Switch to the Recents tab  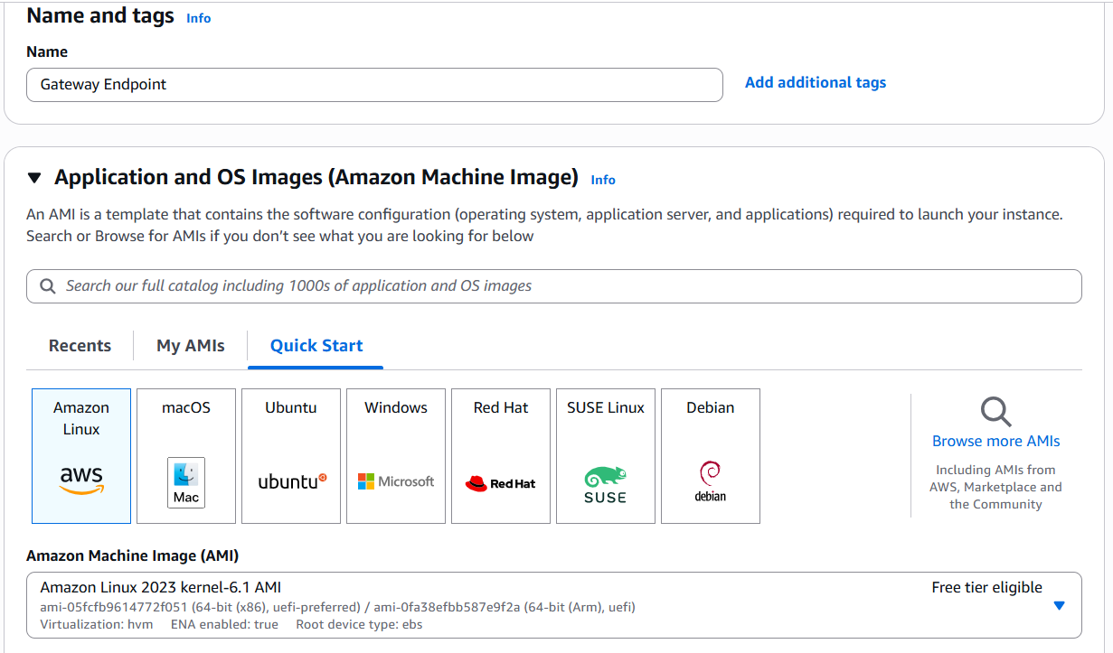(80, 346)
